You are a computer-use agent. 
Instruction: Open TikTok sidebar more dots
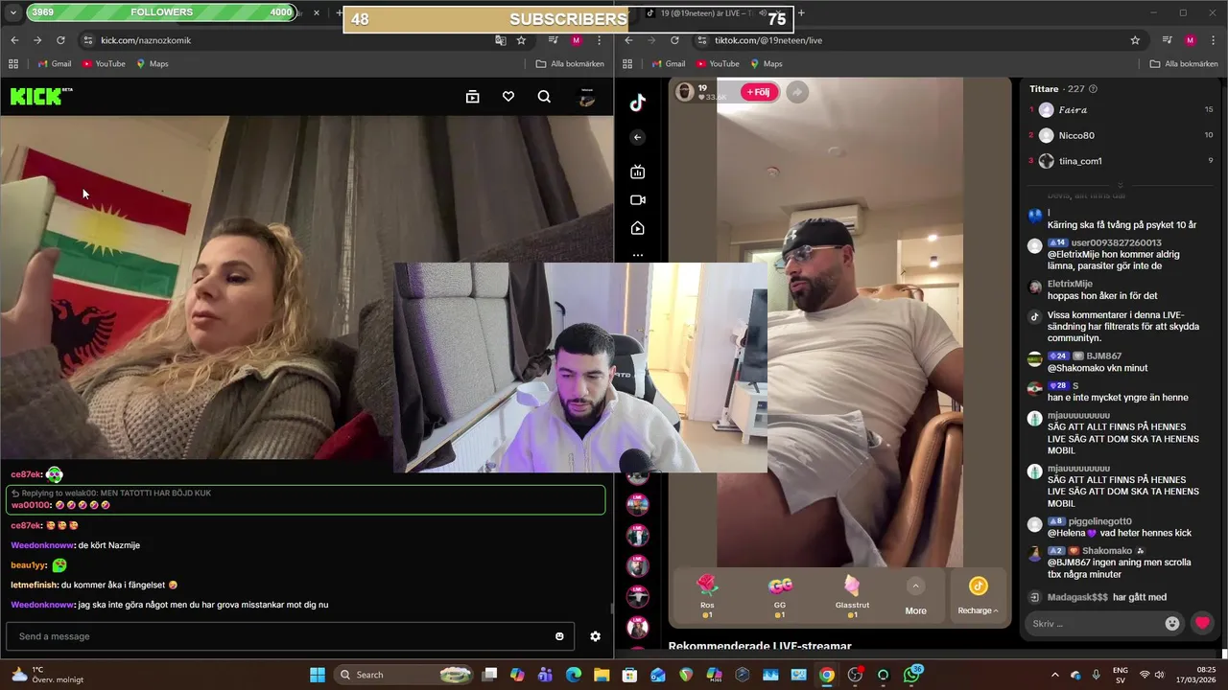pyautogui.click(x=637, y=256)
